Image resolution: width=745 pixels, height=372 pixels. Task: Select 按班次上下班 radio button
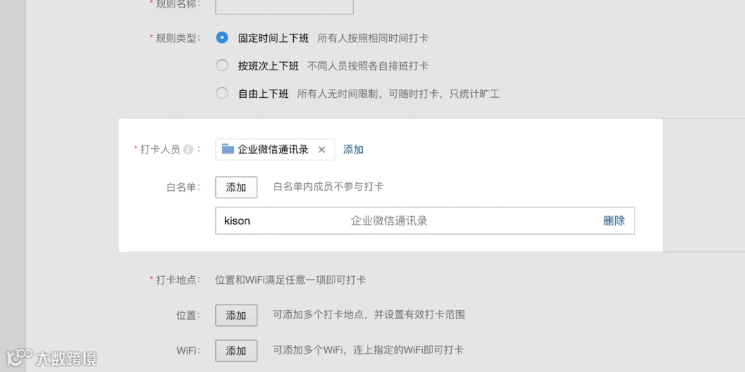222,65
